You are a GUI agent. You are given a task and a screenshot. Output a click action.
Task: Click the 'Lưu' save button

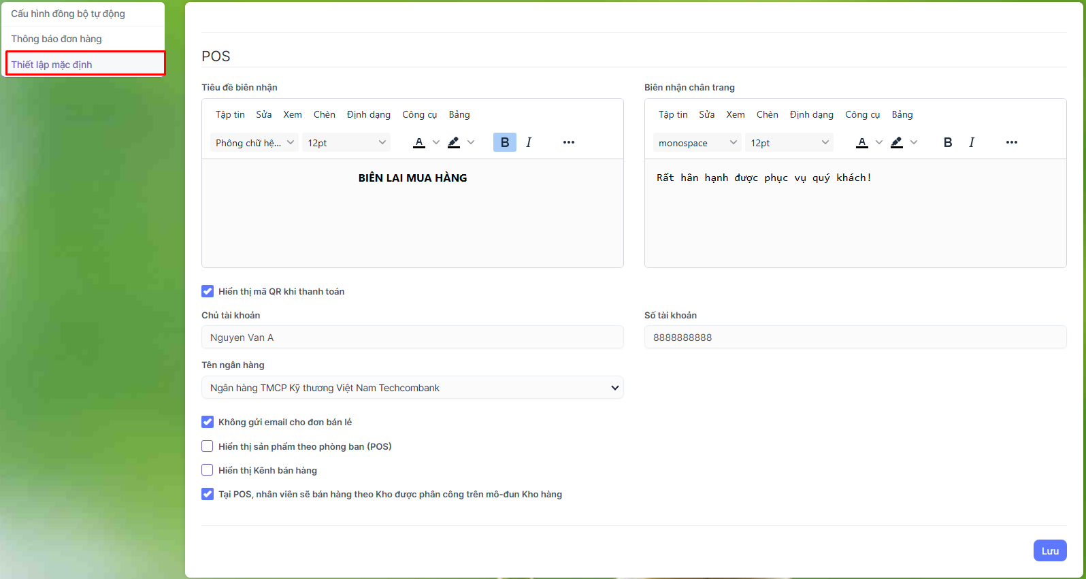1049,550
